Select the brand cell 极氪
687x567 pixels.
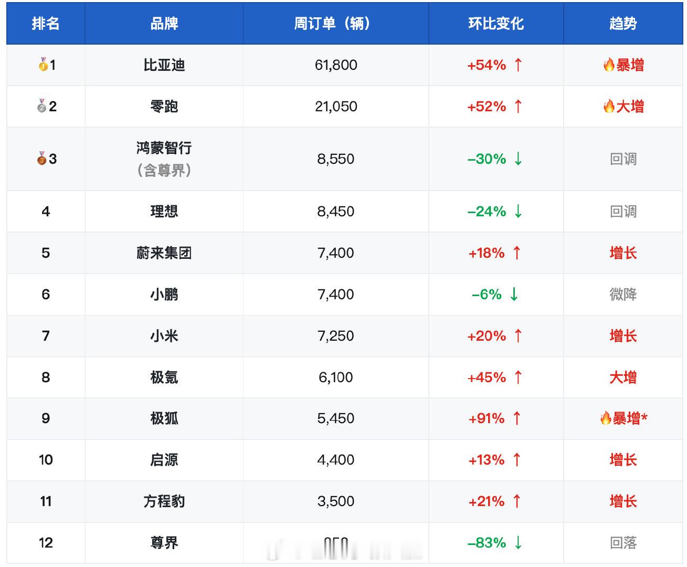tap(164, 377)
